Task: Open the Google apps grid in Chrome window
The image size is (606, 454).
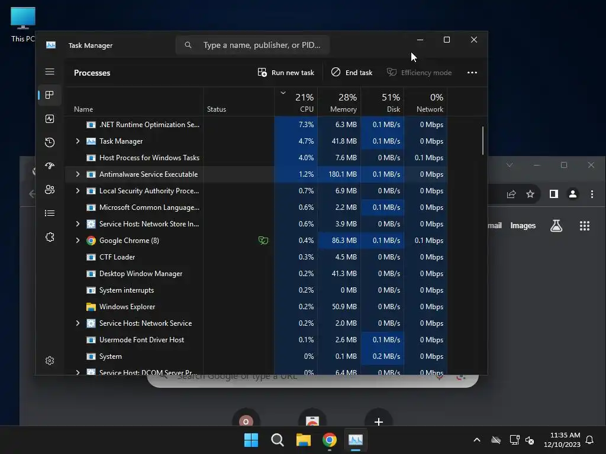Action: click(584, 226)
